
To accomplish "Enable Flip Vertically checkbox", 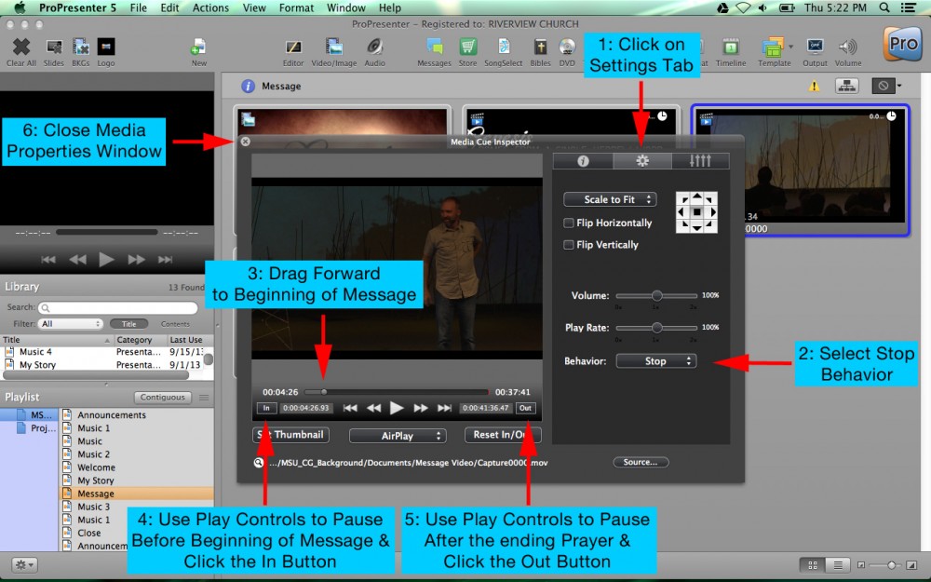I will (569, 245).
